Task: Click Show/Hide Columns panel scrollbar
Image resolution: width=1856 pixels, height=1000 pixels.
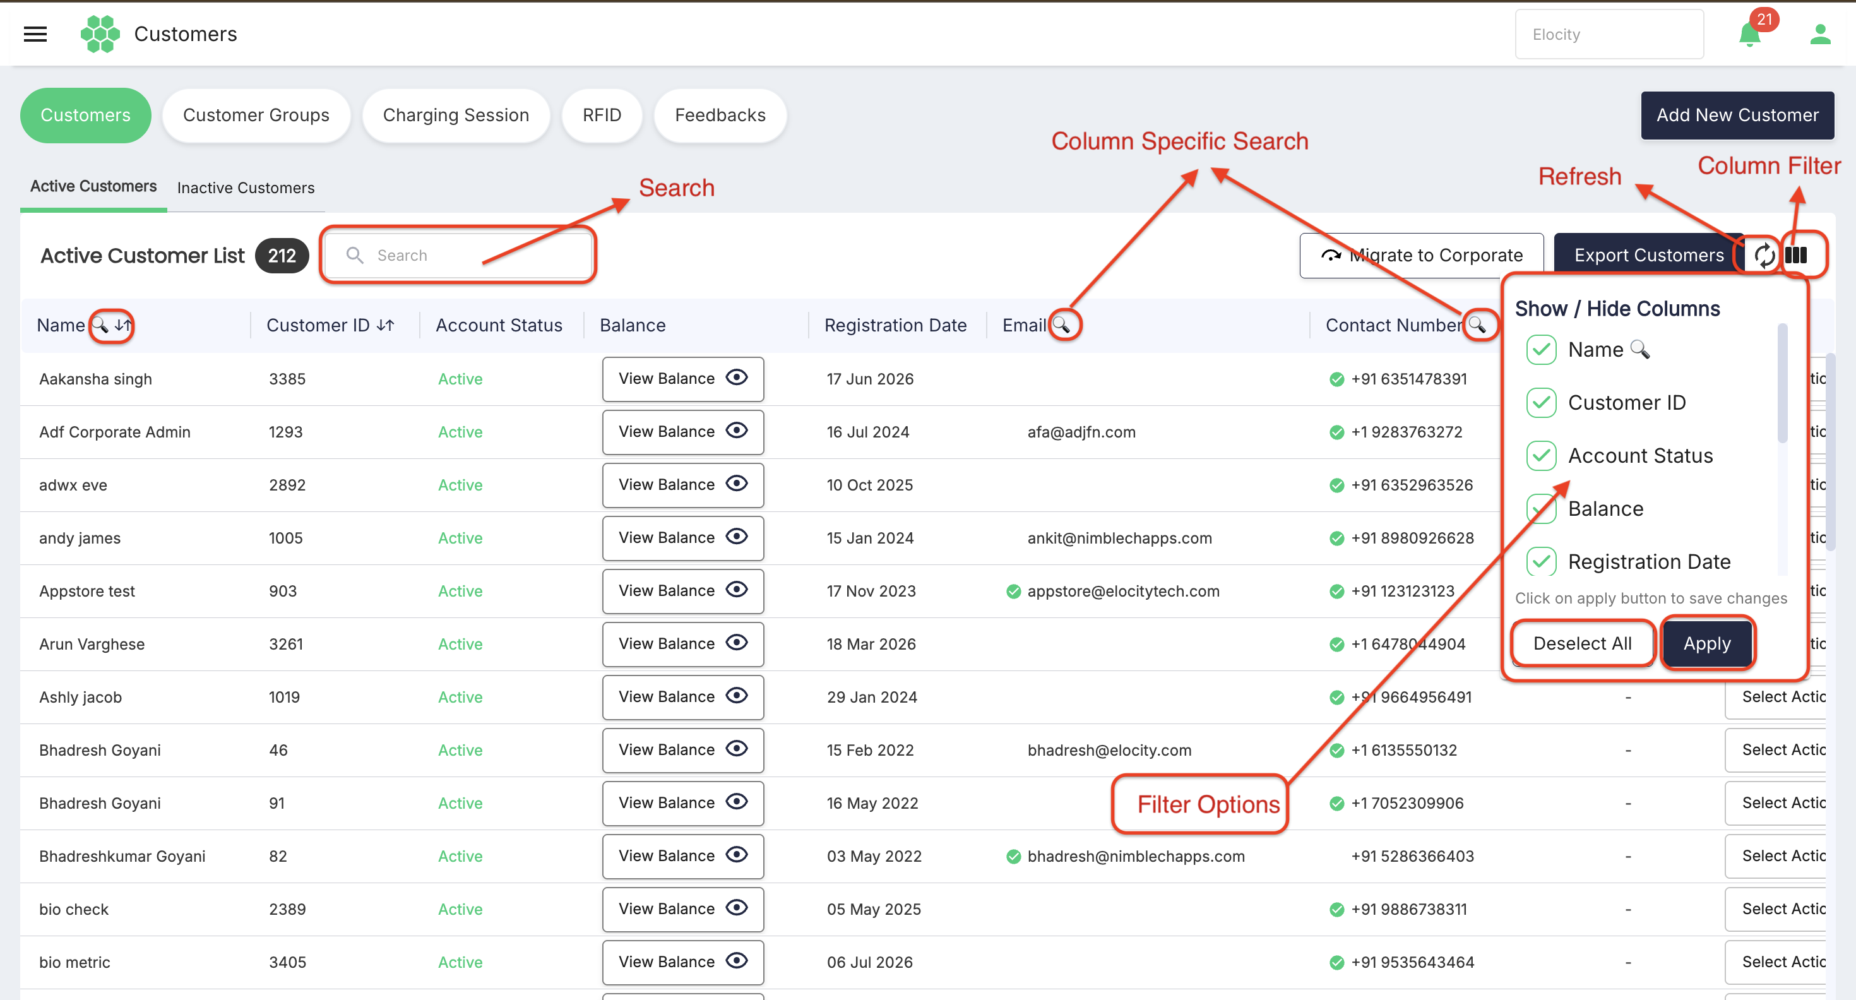Action: [1783, 383]
